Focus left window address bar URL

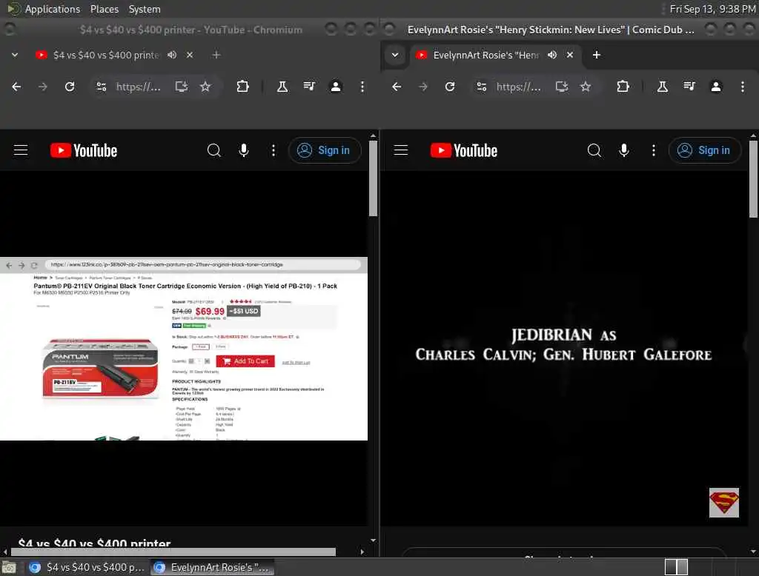(139, 87)
